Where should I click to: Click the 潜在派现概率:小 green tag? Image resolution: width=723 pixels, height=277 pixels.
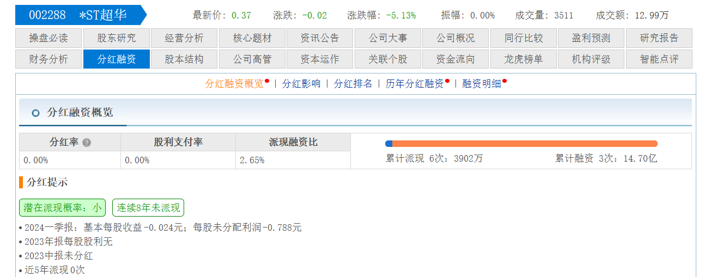click(x=62, y=208)
